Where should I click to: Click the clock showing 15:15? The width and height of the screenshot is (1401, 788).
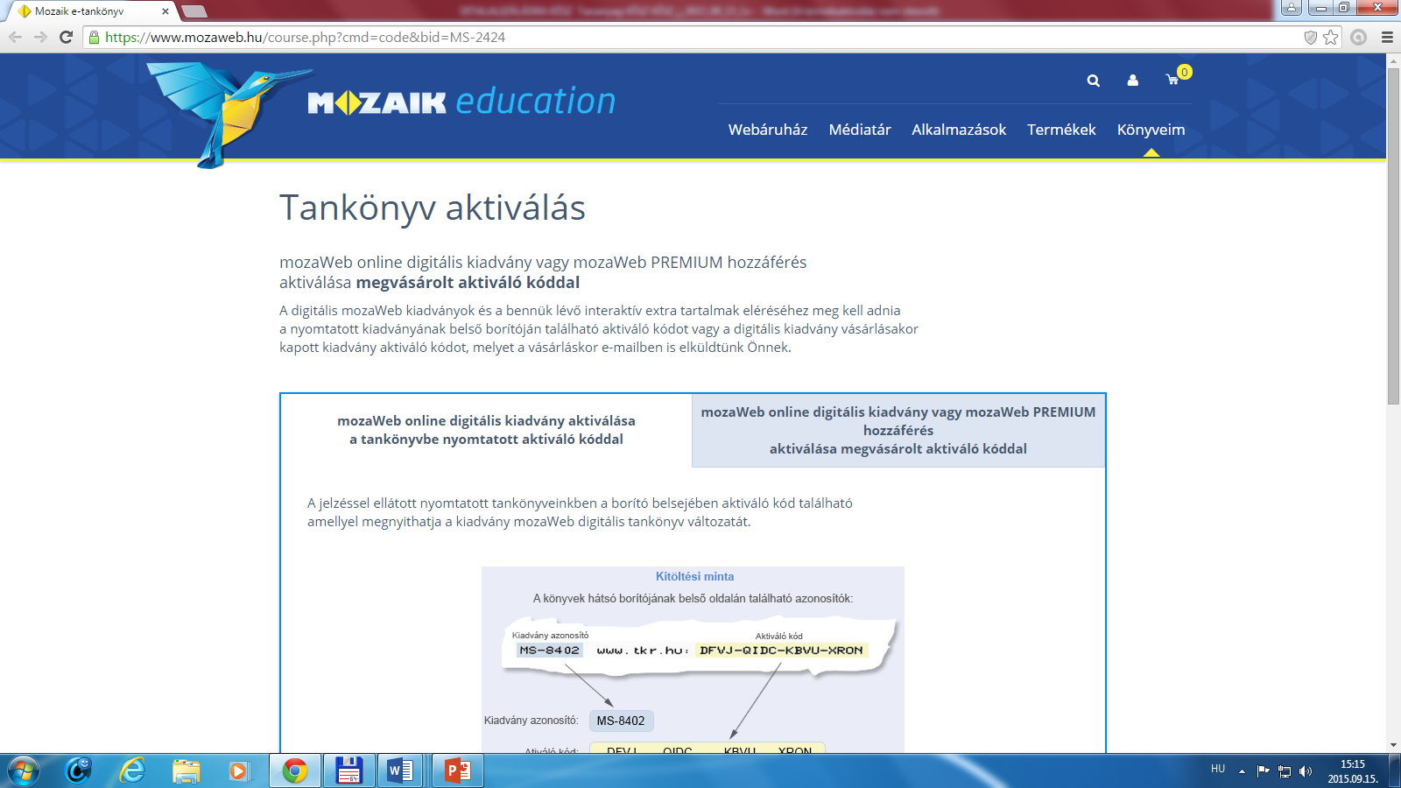click(1353, 764)
